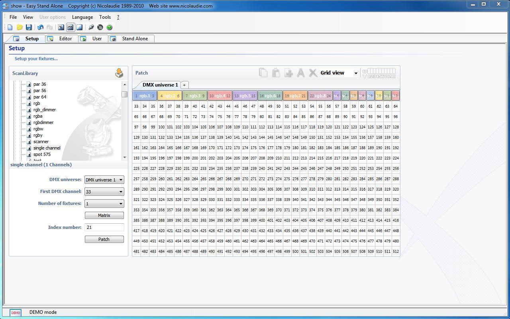Click the Index number input field
Screen dimensions: 510x319
click(x=104, y=227)
